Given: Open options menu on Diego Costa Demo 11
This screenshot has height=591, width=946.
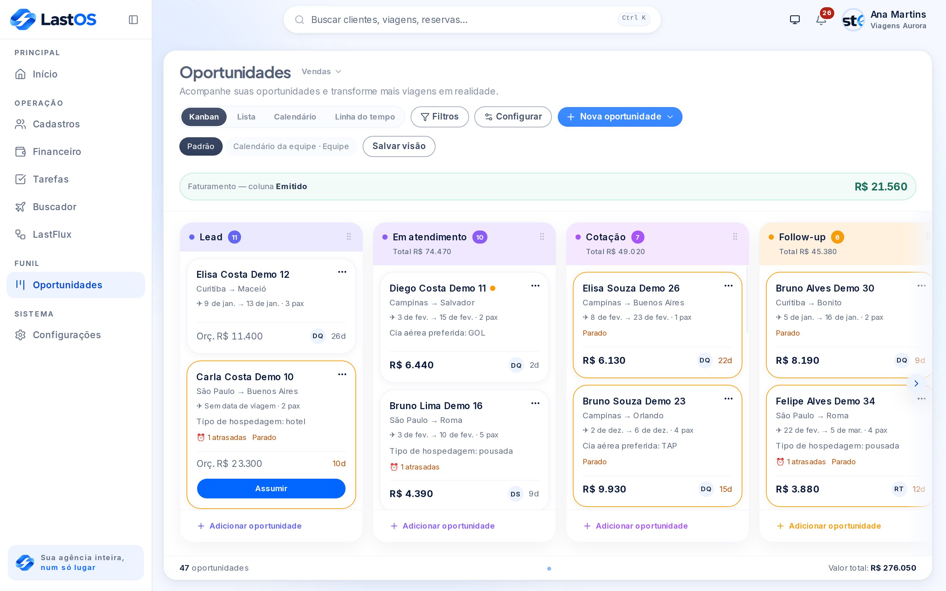Looking at the screenshot, I should pos(535,286).
